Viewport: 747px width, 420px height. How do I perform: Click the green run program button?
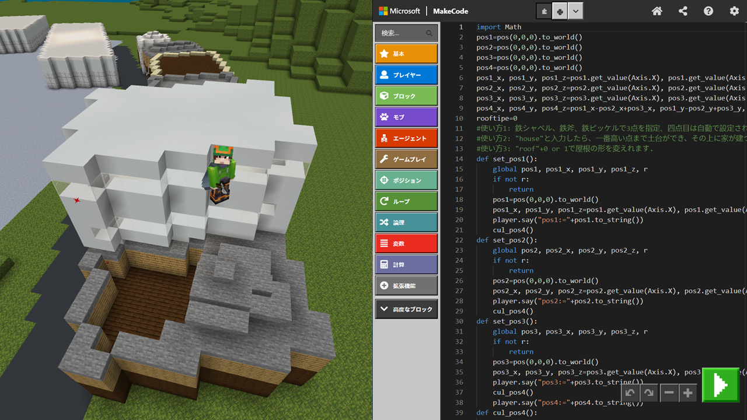tap(720, 385)
